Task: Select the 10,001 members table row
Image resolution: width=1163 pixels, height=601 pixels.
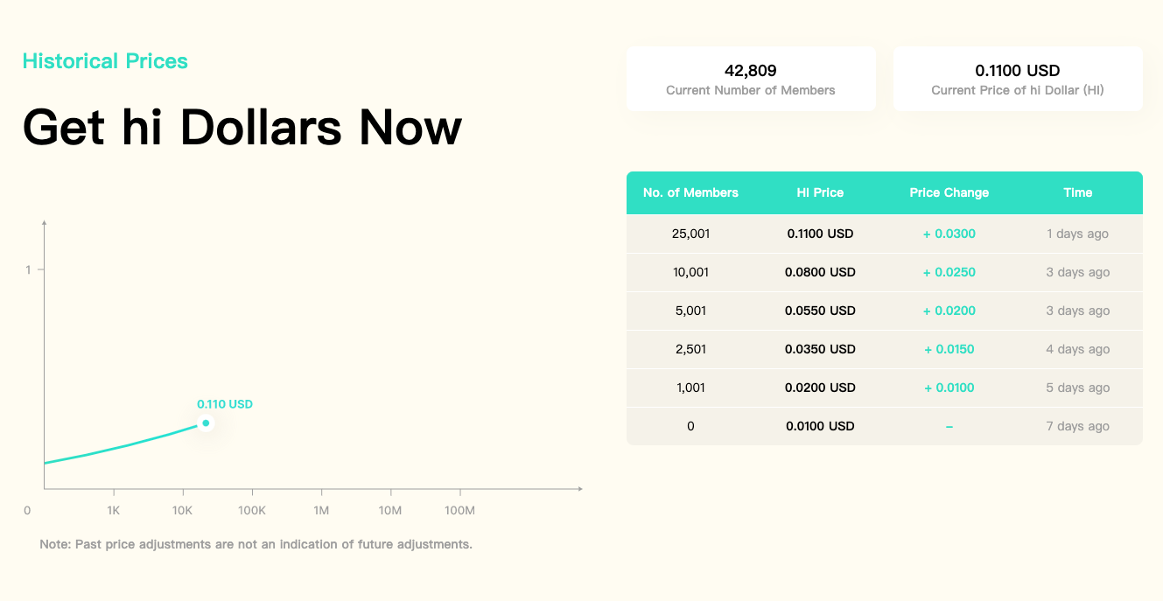Action: point(885,272)
